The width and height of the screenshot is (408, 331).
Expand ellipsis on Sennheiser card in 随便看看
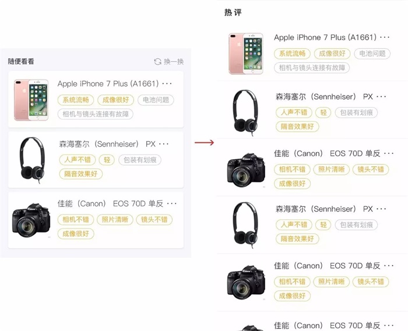pos(164,144)
